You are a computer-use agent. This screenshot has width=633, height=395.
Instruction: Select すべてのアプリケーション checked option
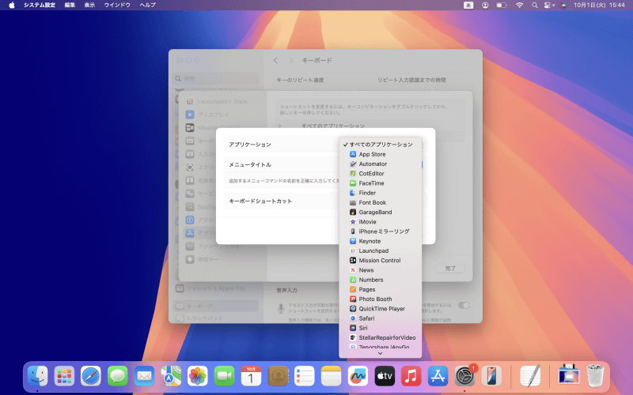click(381, 145)
